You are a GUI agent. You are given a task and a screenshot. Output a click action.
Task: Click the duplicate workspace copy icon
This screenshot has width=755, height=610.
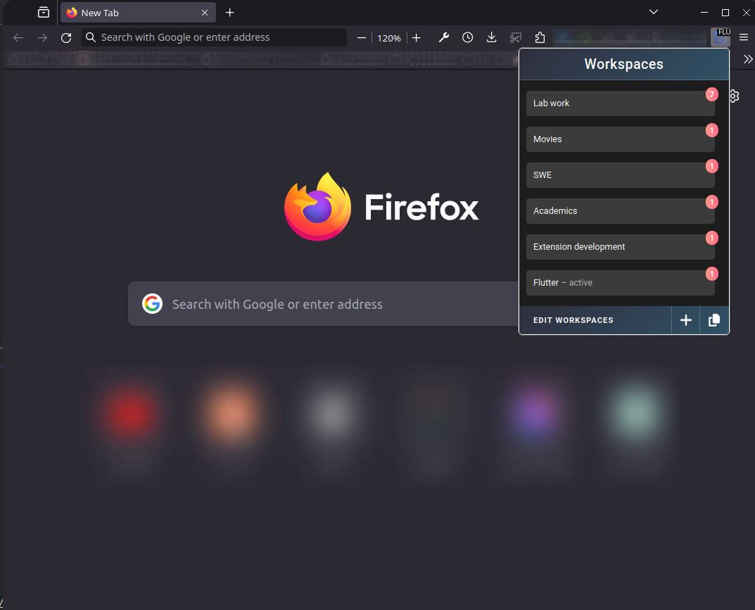tap(714, 320)
